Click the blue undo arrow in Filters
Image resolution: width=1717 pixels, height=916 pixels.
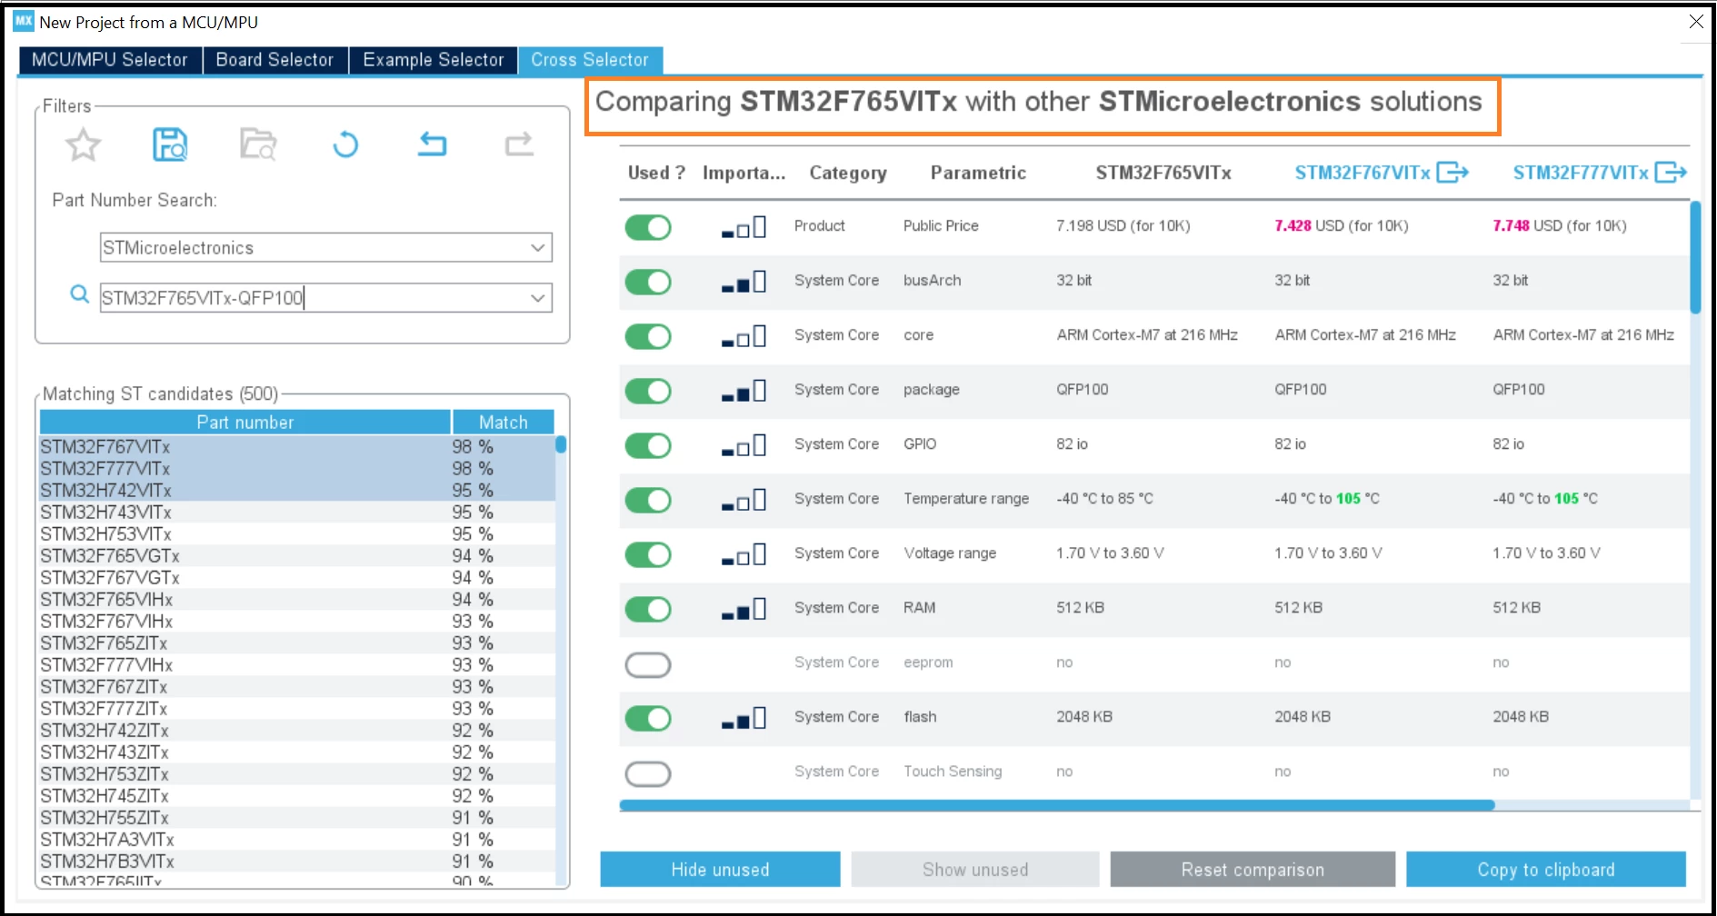coord(433,144)
